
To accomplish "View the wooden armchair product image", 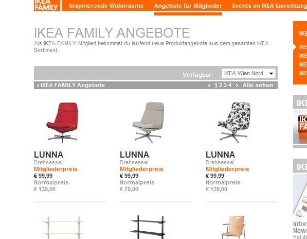I will tap(234, 228).
